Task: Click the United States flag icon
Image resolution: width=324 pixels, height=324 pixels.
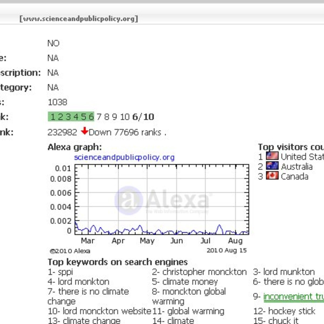Action: [272, 156]
